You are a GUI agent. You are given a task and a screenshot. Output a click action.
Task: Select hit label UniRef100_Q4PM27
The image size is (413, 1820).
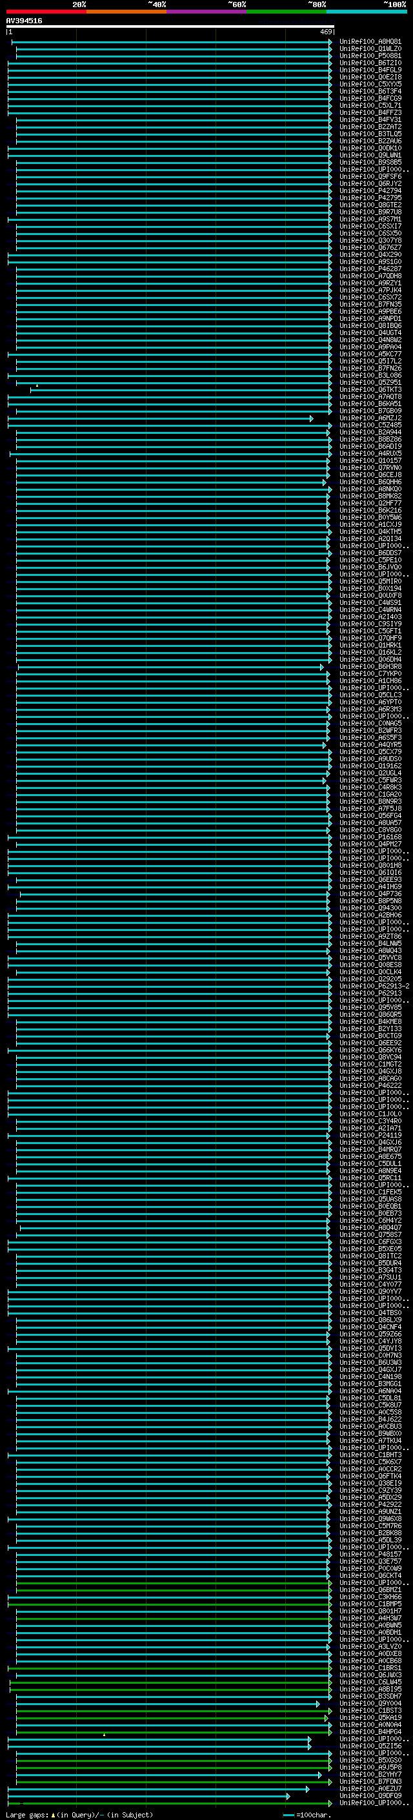point(370,844)
